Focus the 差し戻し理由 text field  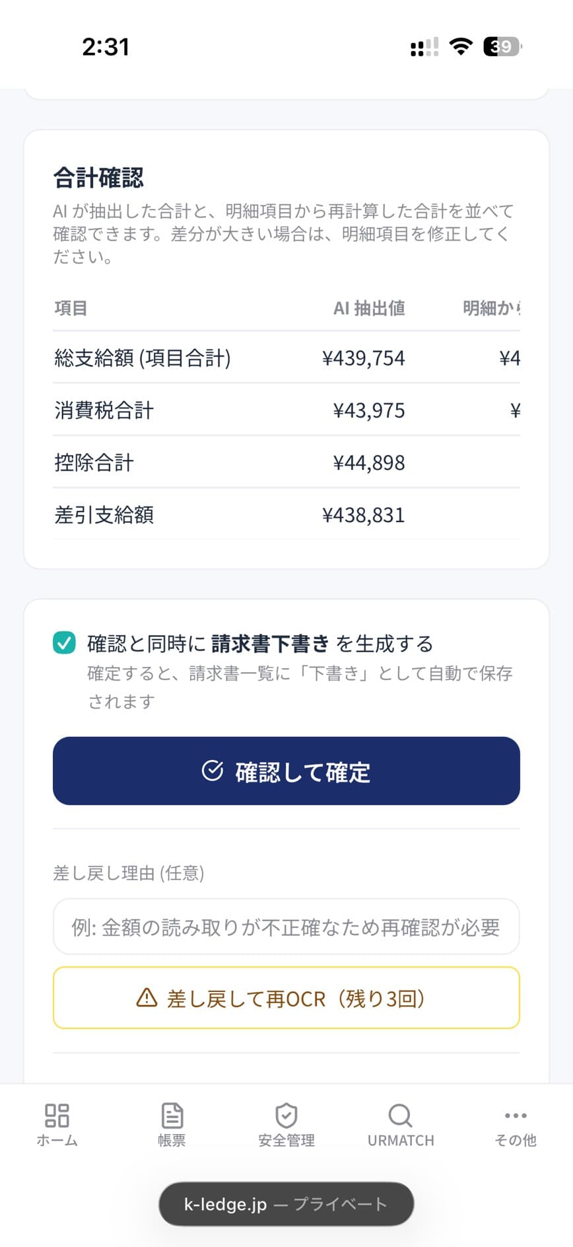click(x=286, y=926)
